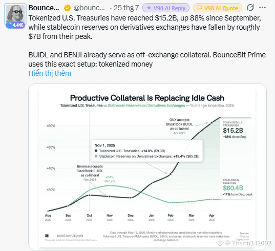275x251 pixels.
Task: Click the Tokenized U.S. Treasuries +14.8% tooltip line
Action: (130, 151)
